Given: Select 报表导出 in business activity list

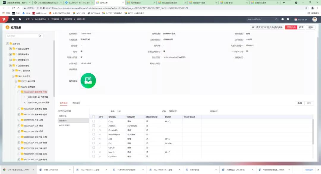Looking at the screenshot, I should click(63, 116).
